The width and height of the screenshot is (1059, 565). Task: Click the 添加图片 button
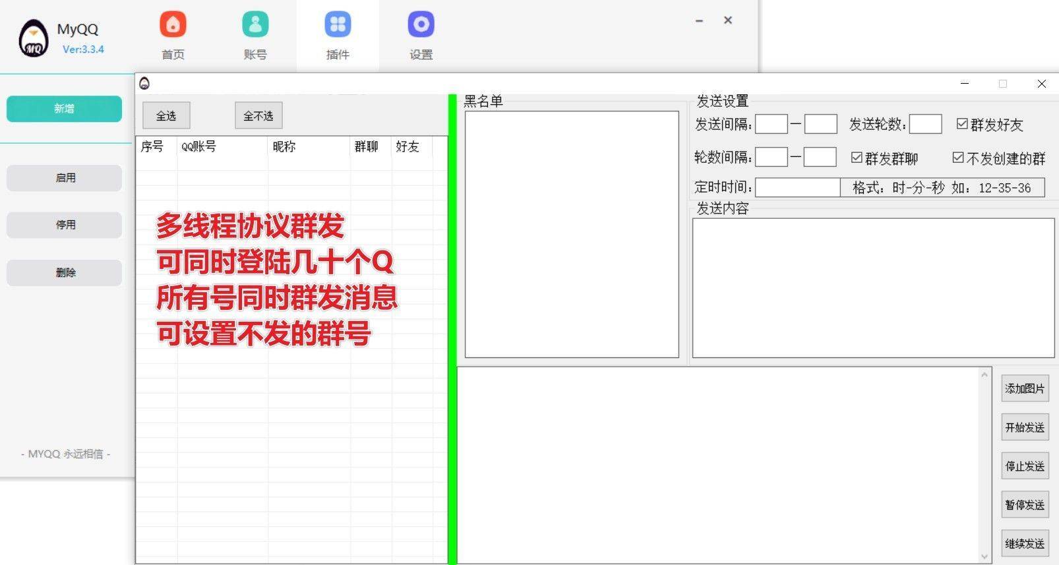[x=1024, y=389]
